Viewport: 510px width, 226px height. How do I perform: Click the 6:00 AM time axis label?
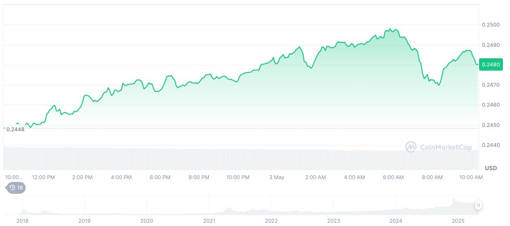(x=393, y=177)
